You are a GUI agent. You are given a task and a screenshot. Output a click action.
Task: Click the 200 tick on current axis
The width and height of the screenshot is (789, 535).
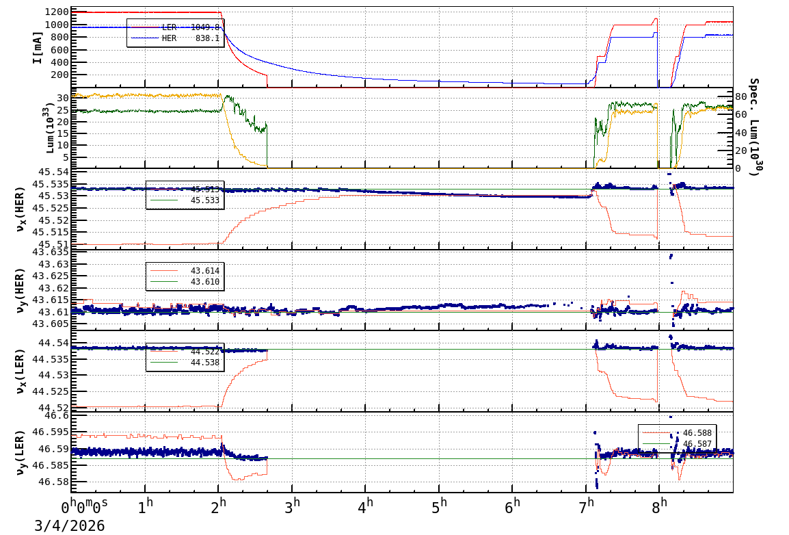click(59, 75)
